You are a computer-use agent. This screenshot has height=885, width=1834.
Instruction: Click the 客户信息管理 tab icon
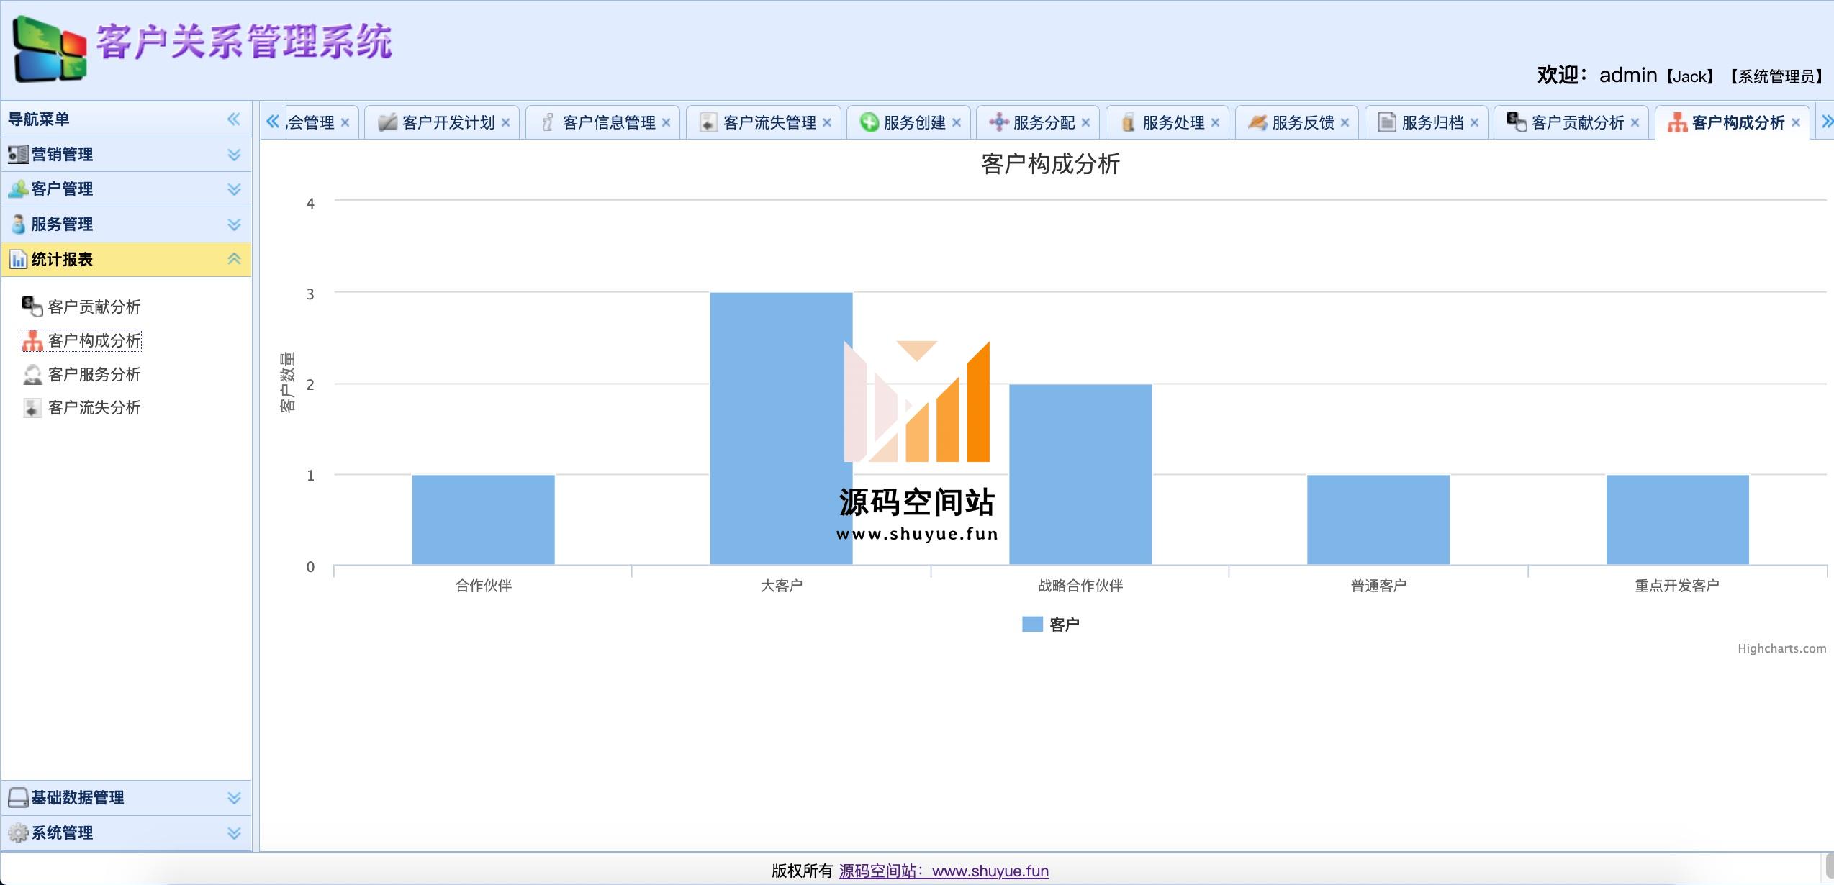click(548, 122)
